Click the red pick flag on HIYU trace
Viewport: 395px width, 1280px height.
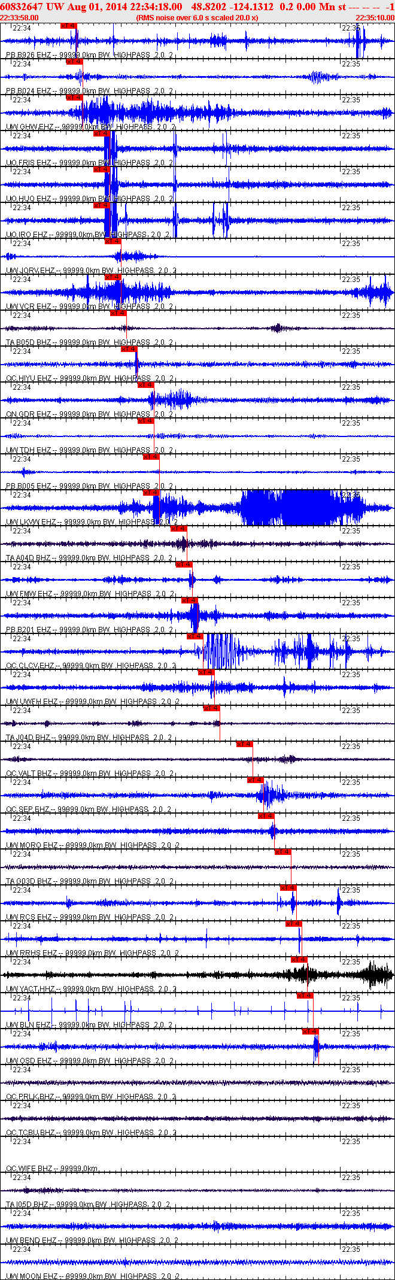coord(129,349)
